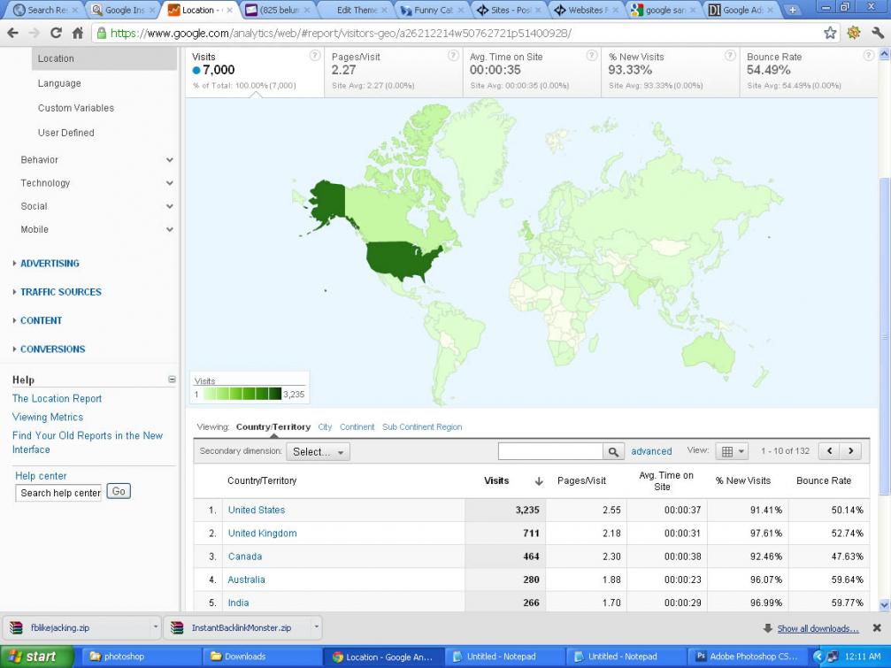Bookmark this page with the star icon
The height and width of the screenshot is (668, 891).
click(x=830, y=33)
